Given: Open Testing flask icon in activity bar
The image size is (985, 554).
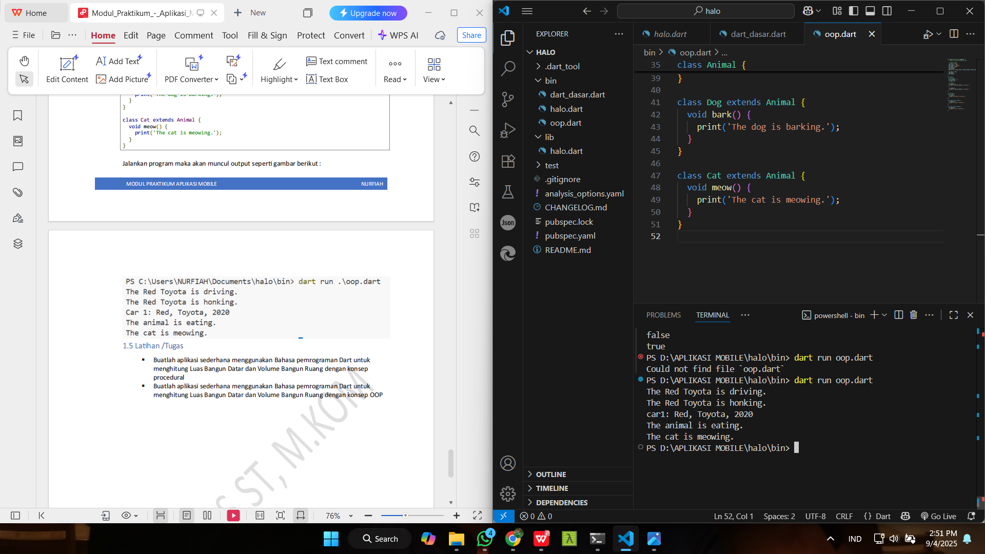Looking at the screenshot, I should [507, 192].
